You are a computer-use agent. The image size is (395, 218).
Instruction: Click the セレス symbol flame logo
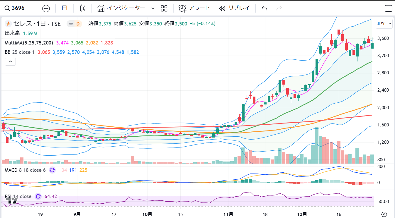pyautogui.click(x=8, y=24)
